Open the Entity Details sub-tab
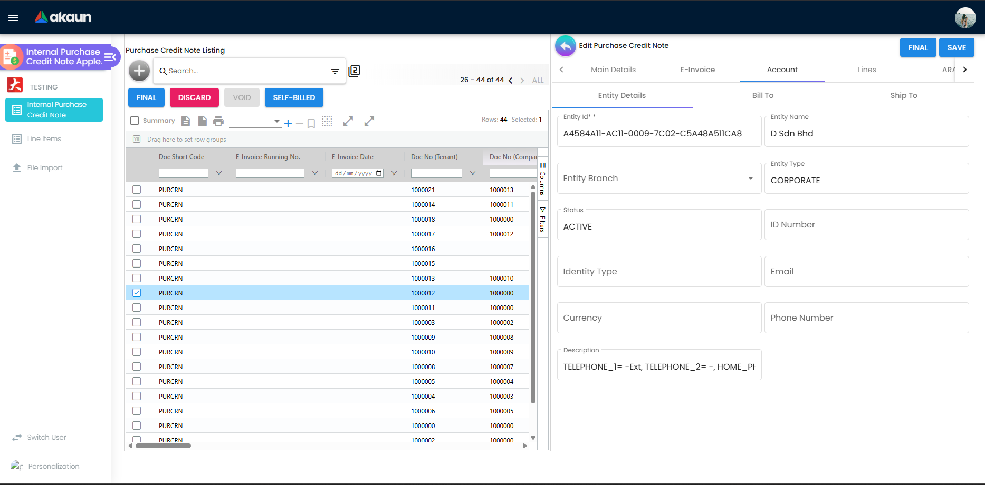 pyautogui.click(x=622, y=95)
